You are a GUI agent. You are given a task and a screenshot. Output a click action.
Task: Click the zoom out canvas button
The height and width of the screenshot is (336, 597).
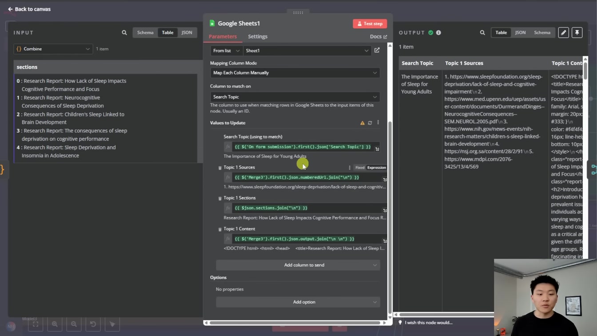(x=74, y=324)
